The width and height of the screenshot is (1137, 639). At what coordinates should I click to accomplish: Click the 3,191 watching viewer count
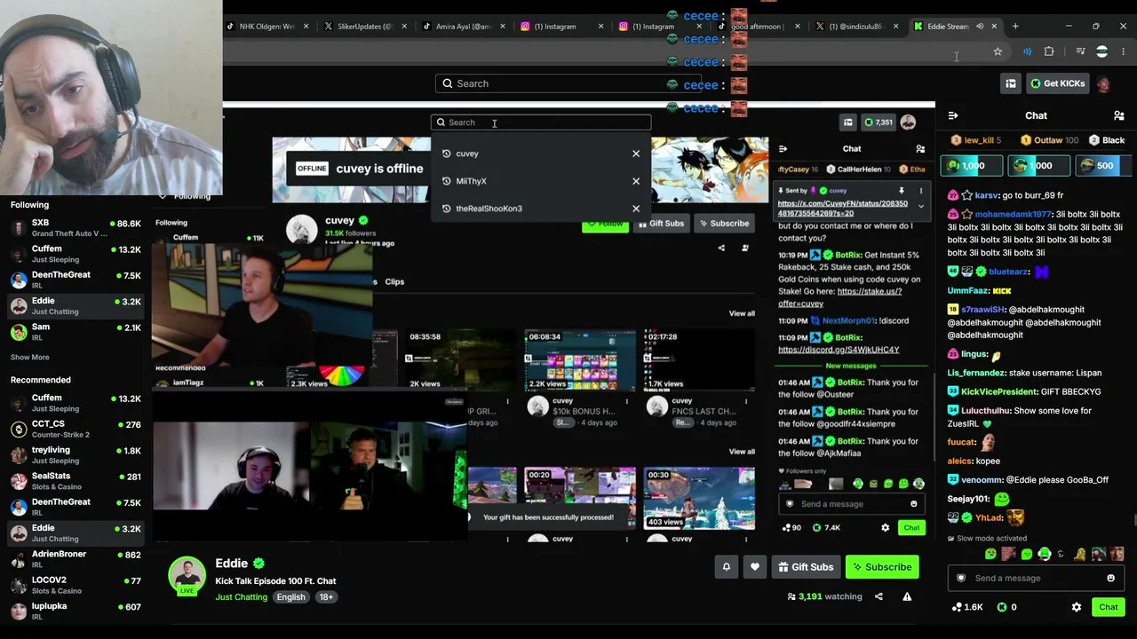(824, 597)
